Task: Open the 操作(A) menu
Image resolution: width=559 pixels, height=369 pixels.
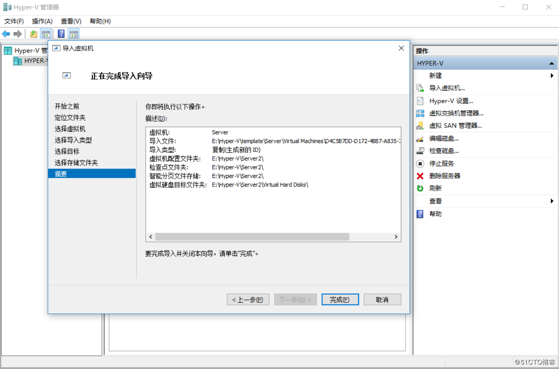Action: (x=42, y=21)
